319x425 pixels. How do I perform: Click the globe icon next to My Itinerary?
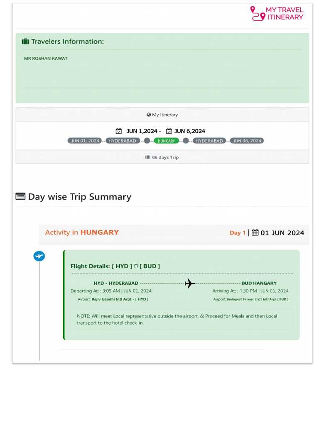[149, 115]
